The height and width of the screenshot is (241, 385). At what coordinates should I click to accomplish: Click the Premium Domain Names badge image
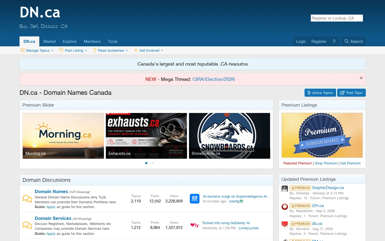[x=322, y=135]
